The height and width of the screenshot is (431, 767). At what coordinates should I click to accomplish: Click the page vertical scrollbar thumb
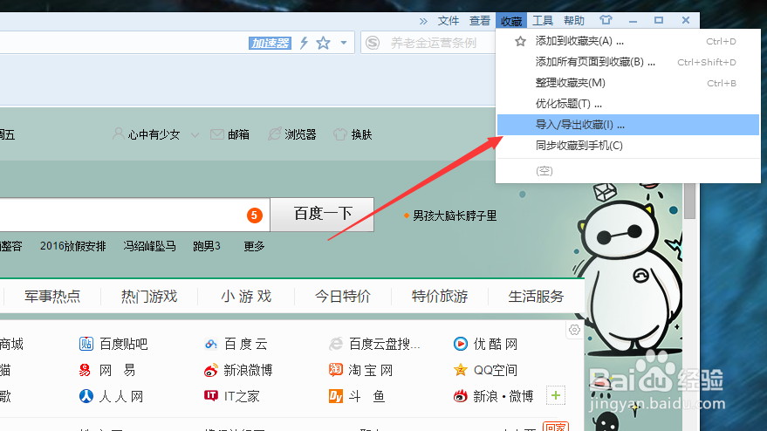click(689, 201)
